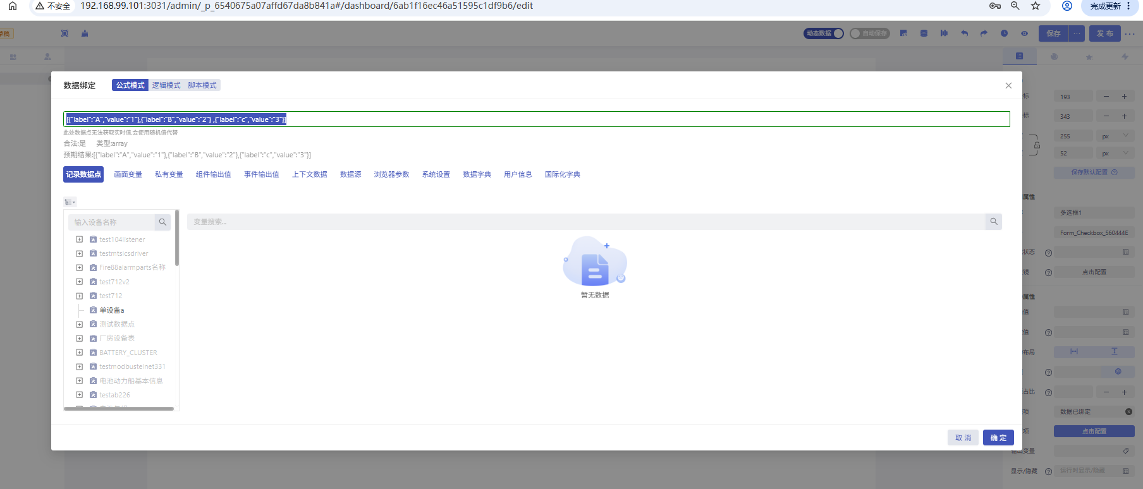Expand the 厂房设备表 tree node

80,339
